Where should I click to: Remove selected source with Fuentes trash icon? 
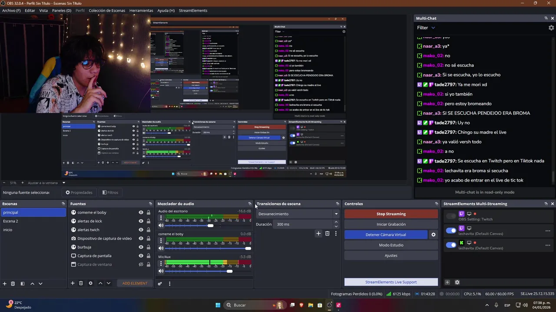(81, 283)
